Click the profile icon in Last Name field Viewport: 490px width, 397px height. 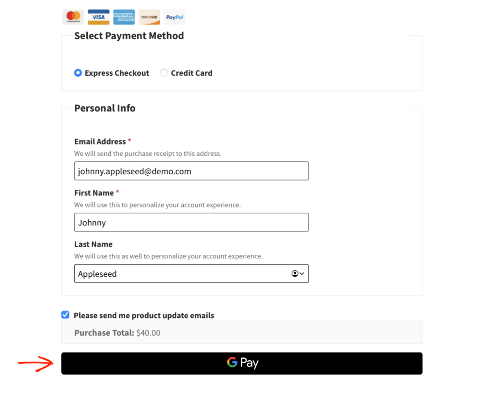point(294,273)
